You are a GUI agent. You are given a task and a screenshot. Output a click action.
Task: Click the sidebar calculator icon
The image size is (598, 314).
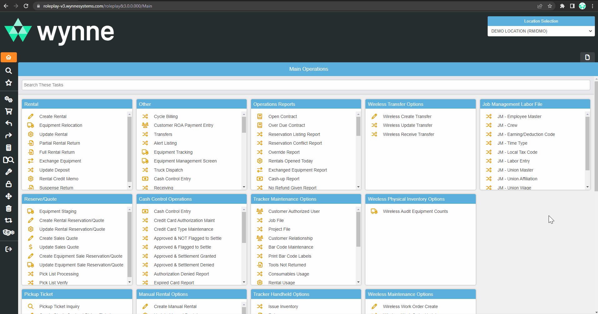[9, 148]
